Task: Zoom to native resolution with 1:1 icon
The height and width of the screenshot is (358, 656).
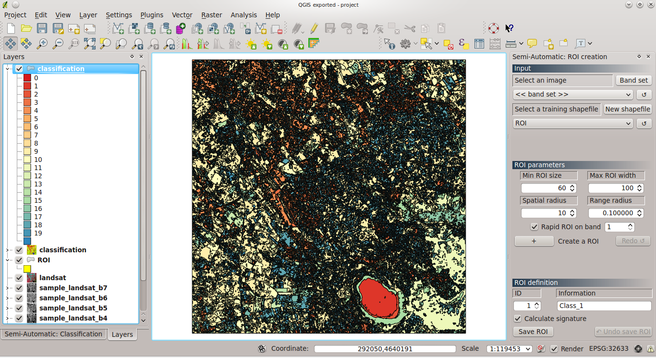Action: click(74, 43)
